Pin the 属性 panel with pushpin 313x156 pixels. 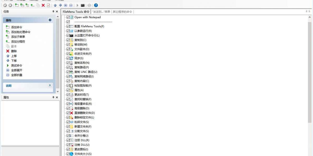click(53, 97)
